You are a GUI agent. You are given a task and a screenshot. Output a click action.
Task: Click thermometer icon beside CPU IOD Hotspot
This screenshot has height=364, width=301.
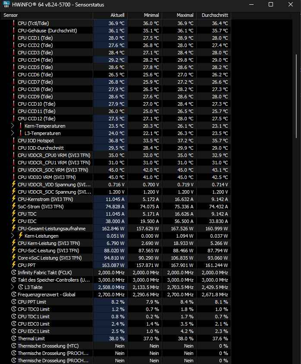click(14, 141)
